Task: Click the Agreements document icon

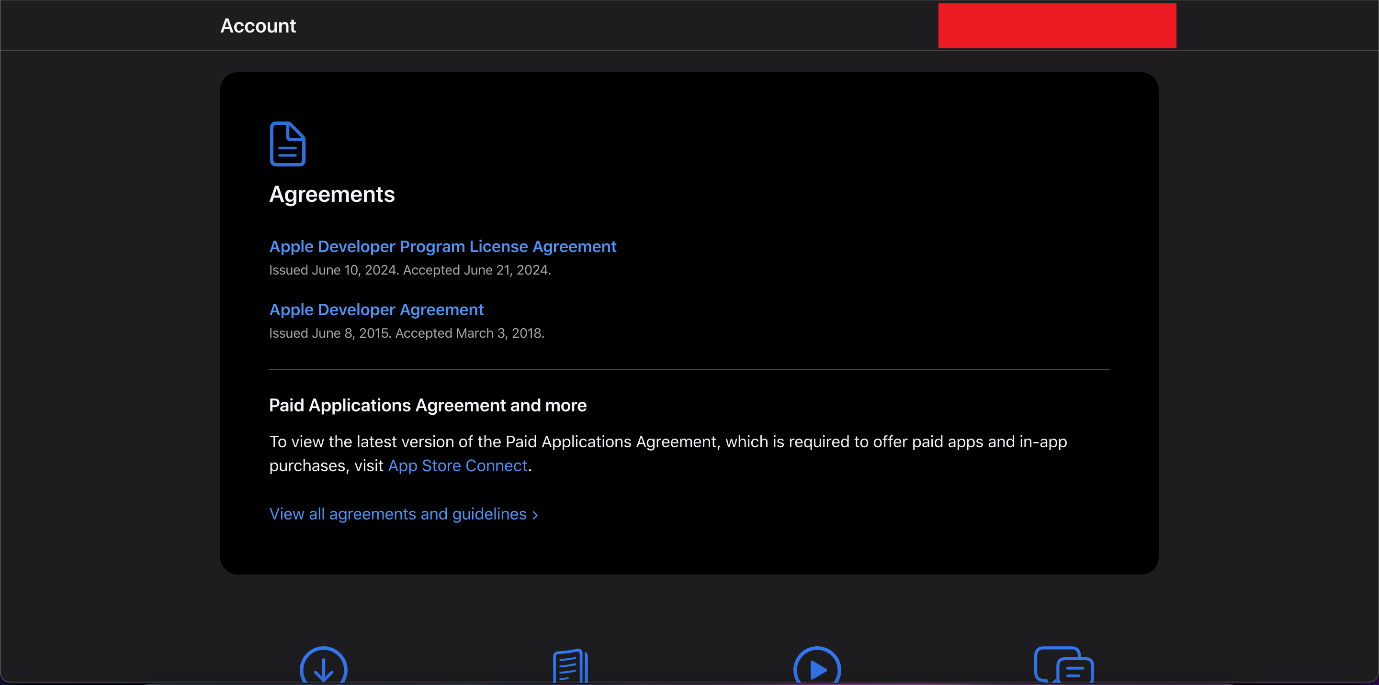Action: pos(287,144)
